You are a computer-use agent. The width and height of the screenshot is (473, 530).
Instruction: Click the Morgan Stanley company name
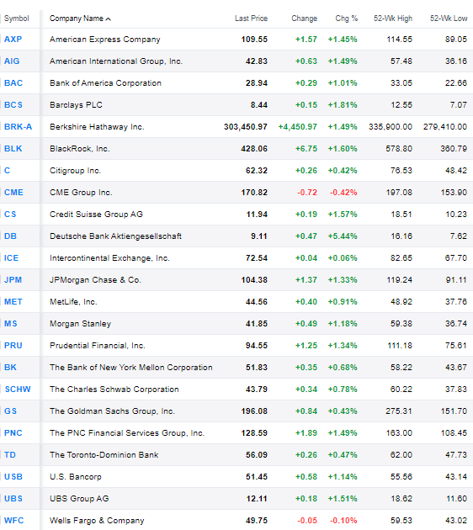tap(80, 324)
